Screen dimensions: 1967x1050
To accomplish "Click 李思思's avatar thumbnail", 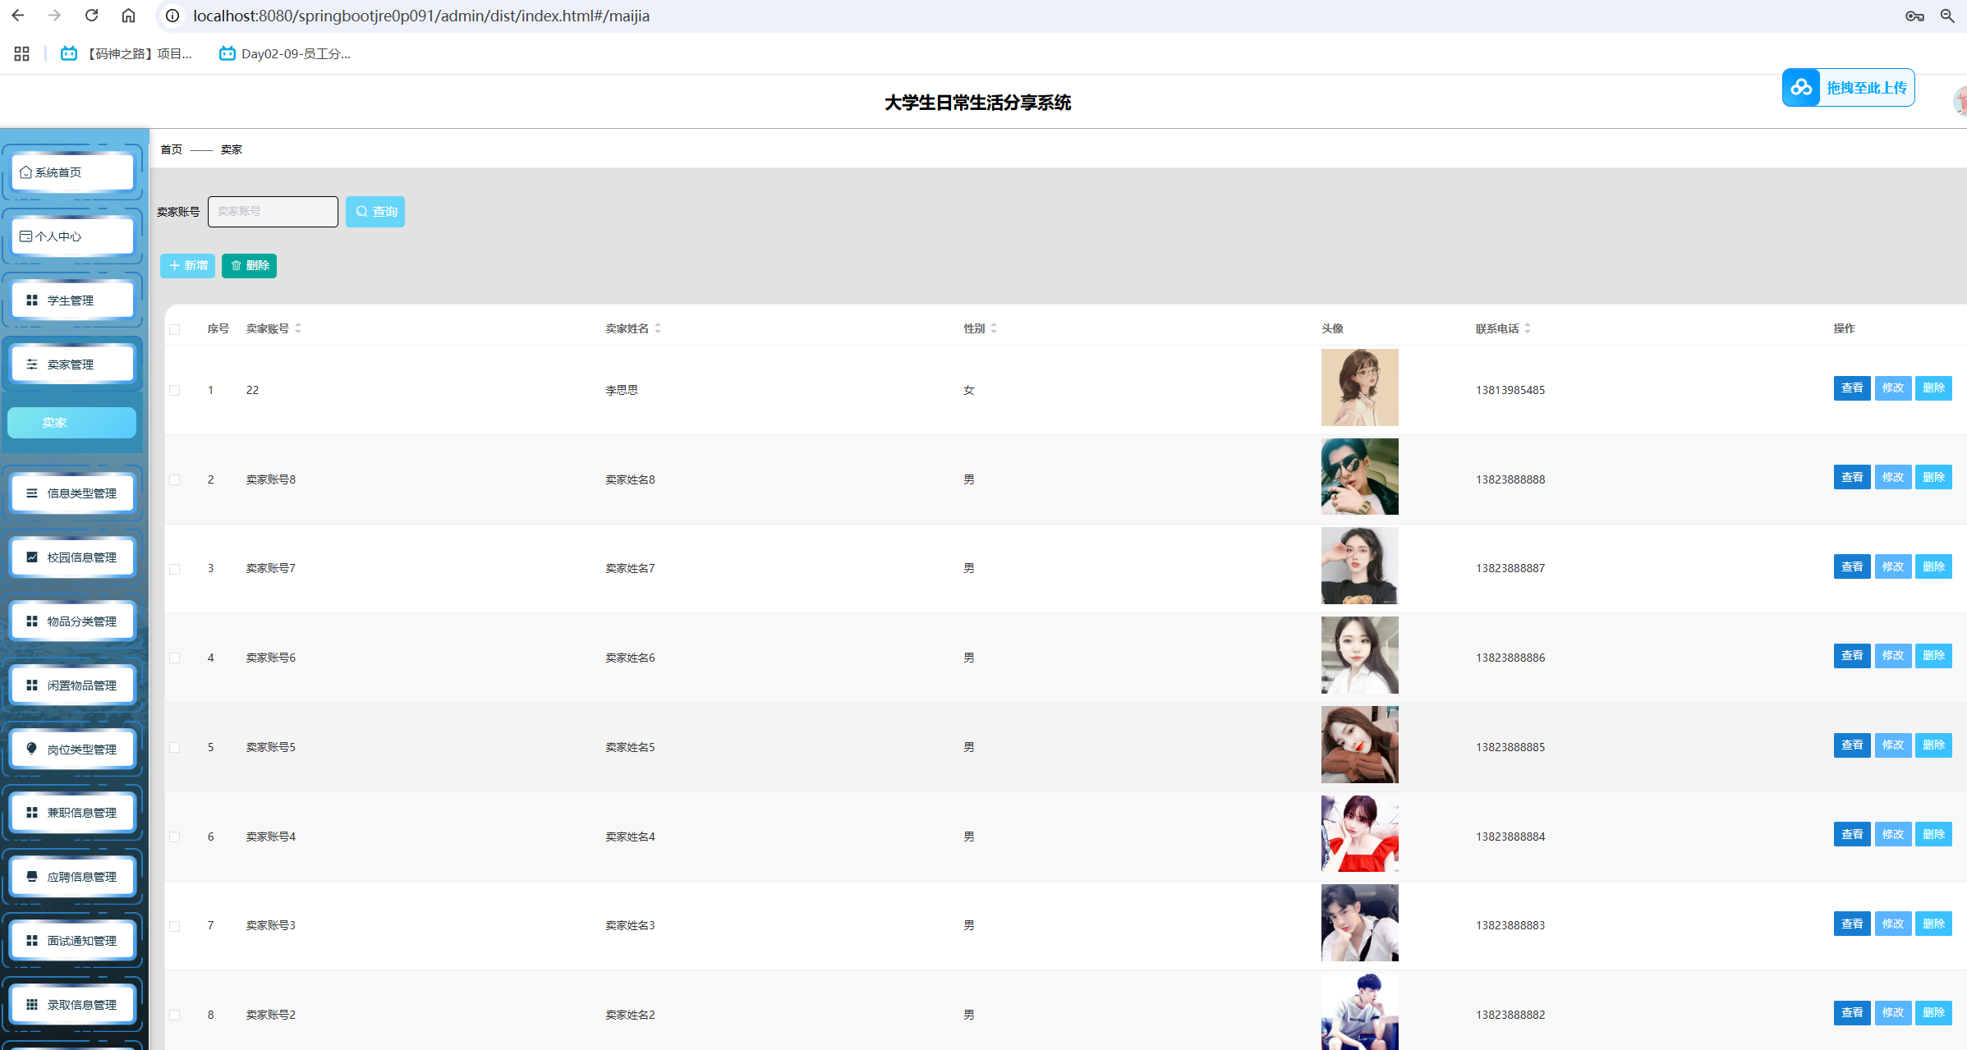I will pyautogui.click(x=1359, y=387).
